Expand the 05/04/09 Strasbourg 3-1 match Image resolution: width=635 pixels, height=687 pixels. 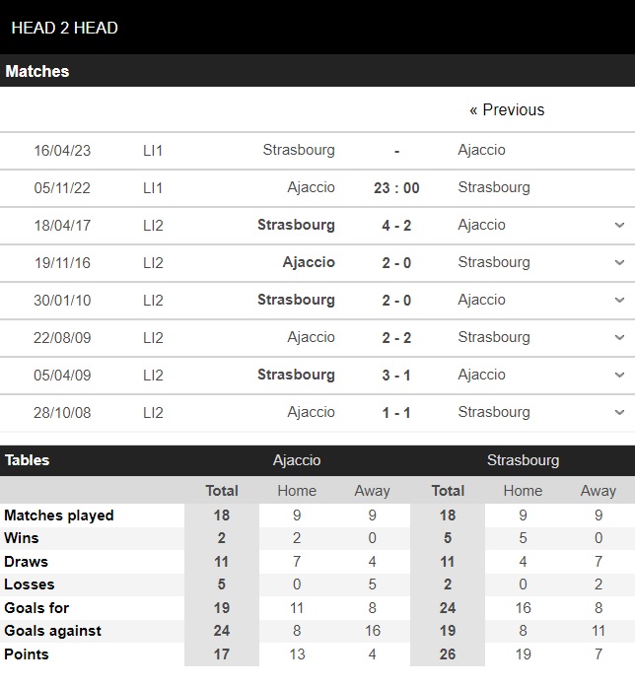point(619,376)
